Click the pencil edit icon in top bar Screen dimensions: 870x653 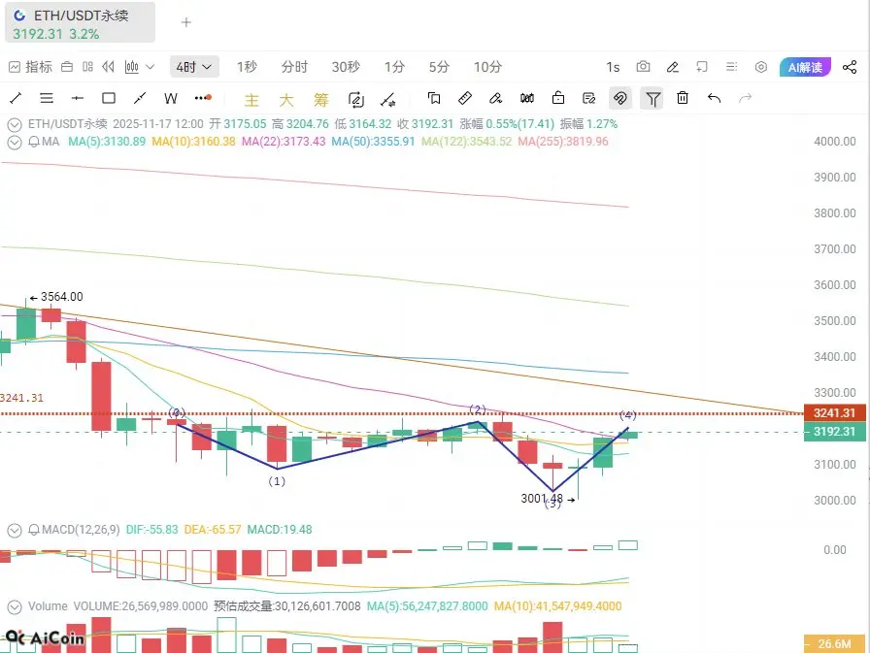(x=673, y=67)
